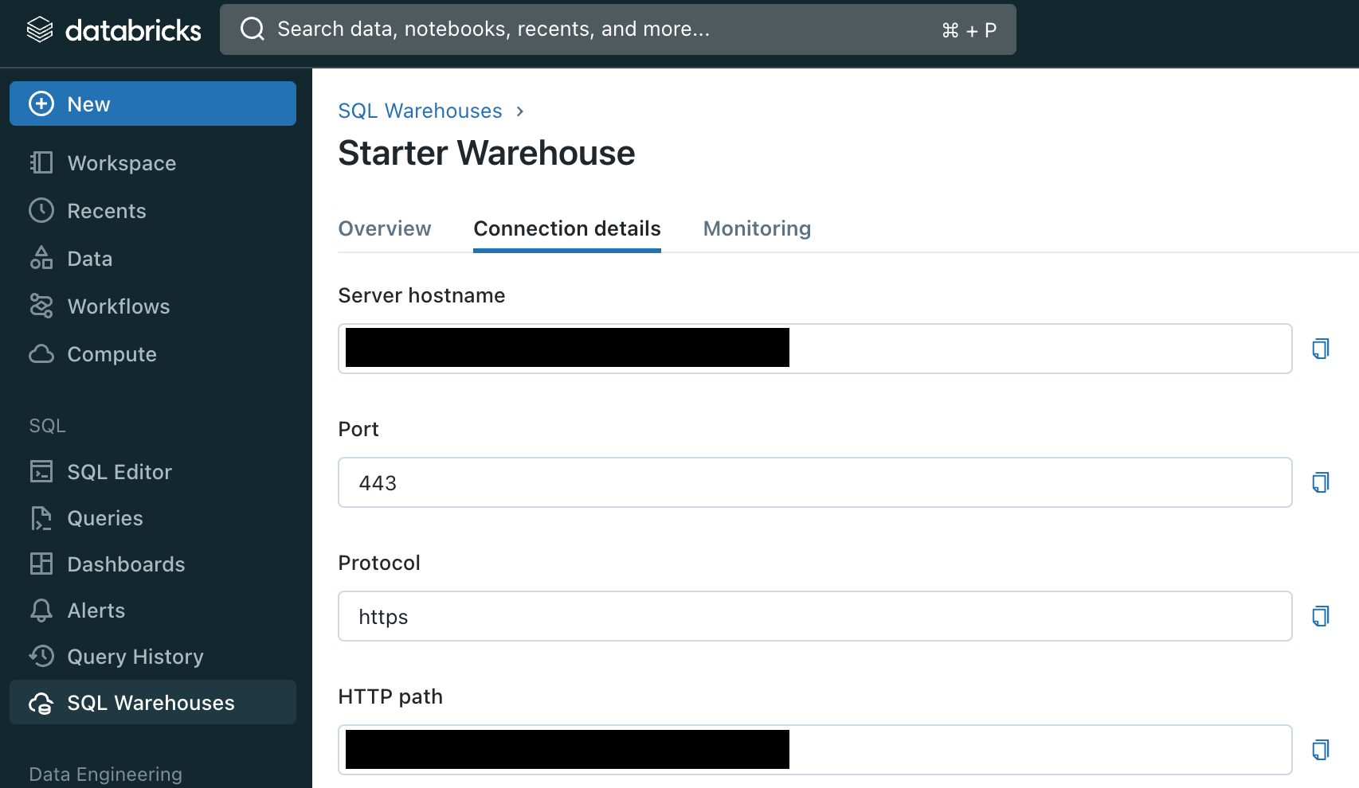Open Workspace from the sidebar
Screen dimensions: 1359x788
153,162
